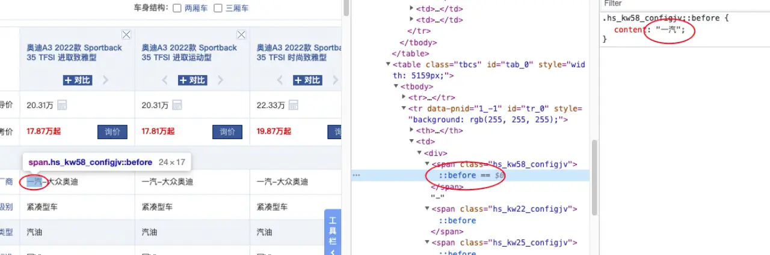Expand the topmost <td>…</td> node
The image size is (770, 255).
[x=412, y=8]
